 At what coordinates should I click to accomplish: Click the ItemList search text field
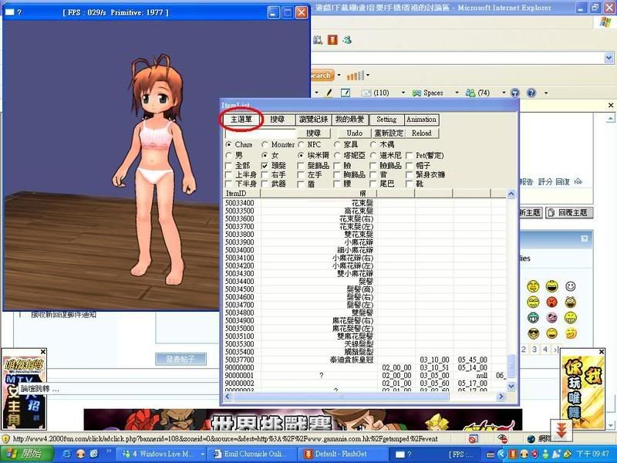coord(258,133)
